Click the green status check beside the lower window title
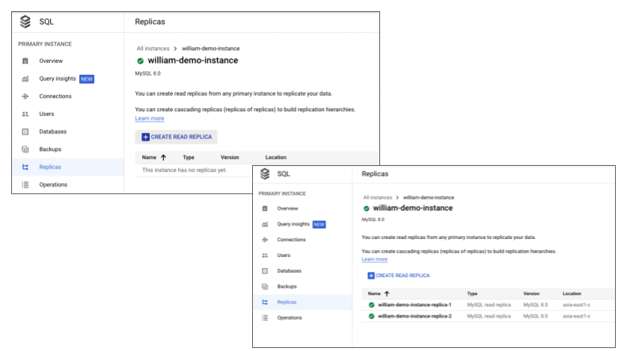The width and height of the screenshot is (621, 351). [x=367, y=208]
